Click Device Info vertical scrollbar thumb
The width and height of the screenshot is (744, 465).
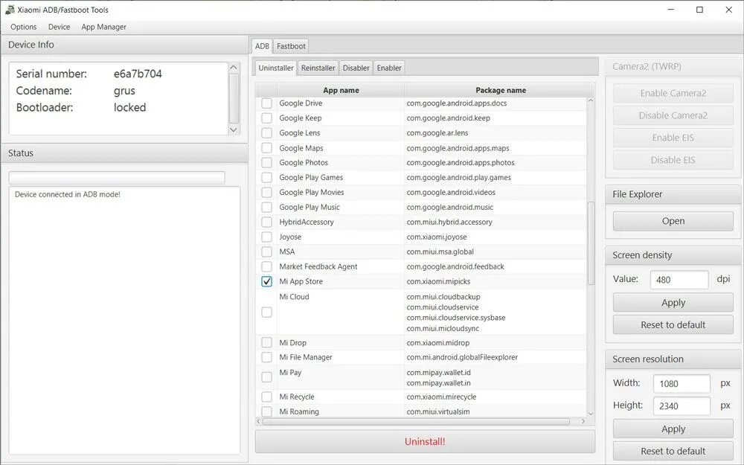tap(234, 98)
